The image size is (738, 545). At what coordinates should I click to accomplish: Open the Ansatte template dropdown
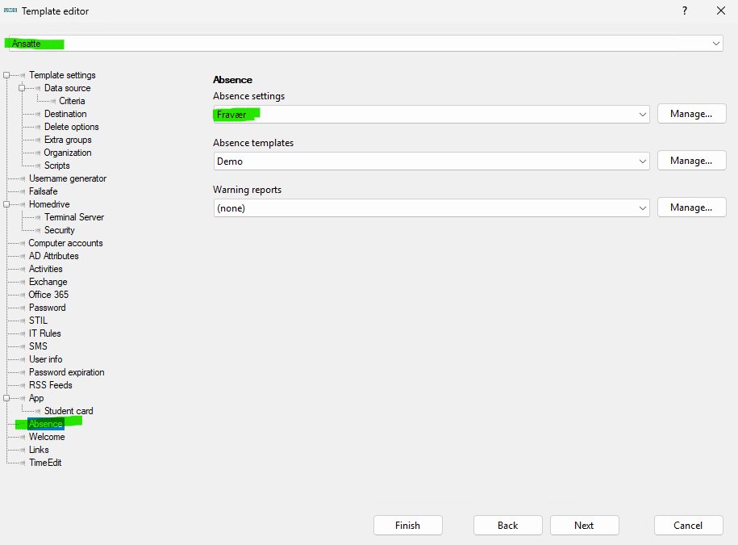coord(716,44)
